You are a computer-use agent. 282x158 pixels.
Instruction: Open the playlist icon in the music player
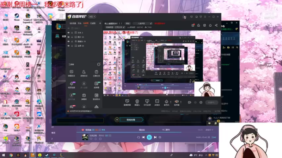[214, 137]
